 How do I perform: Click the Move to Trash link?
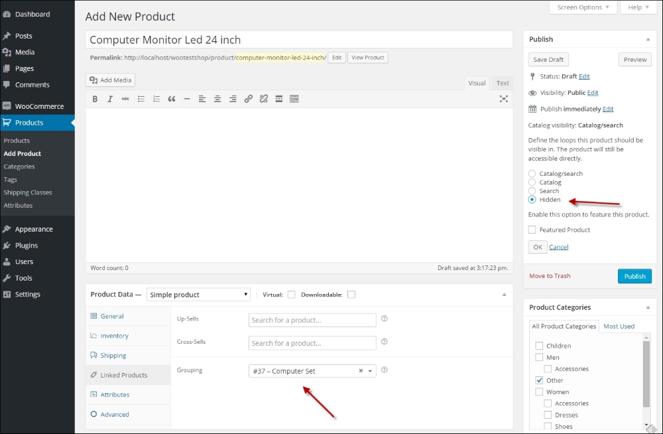coord(550,276)
